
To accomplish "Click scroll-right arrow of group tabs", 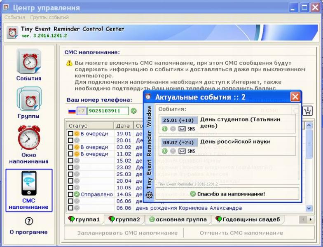I will (311, 219).
